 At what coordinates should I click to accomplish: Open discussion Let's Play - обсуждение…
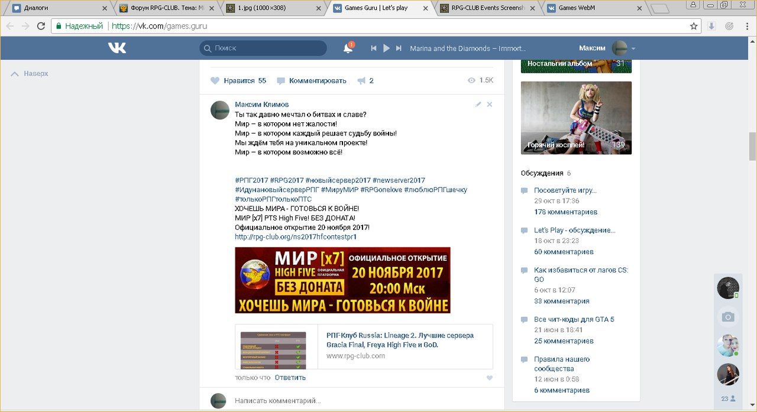coord(575,230)
